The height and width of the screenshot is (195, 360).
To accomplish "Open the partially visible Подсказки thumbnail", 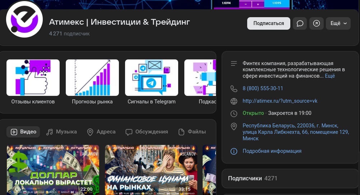I will [x=200, y=78].
